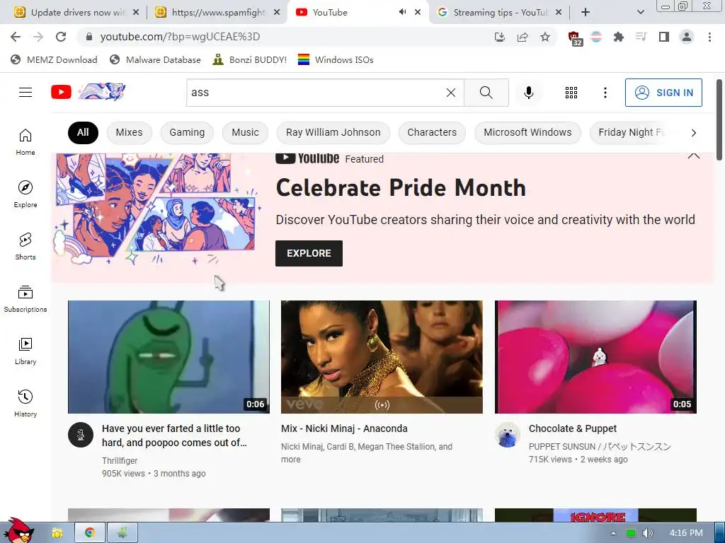This screenshot has width=725, height=543.
Task: Select the Ray William Johnson chip
Action: [333, 132]
